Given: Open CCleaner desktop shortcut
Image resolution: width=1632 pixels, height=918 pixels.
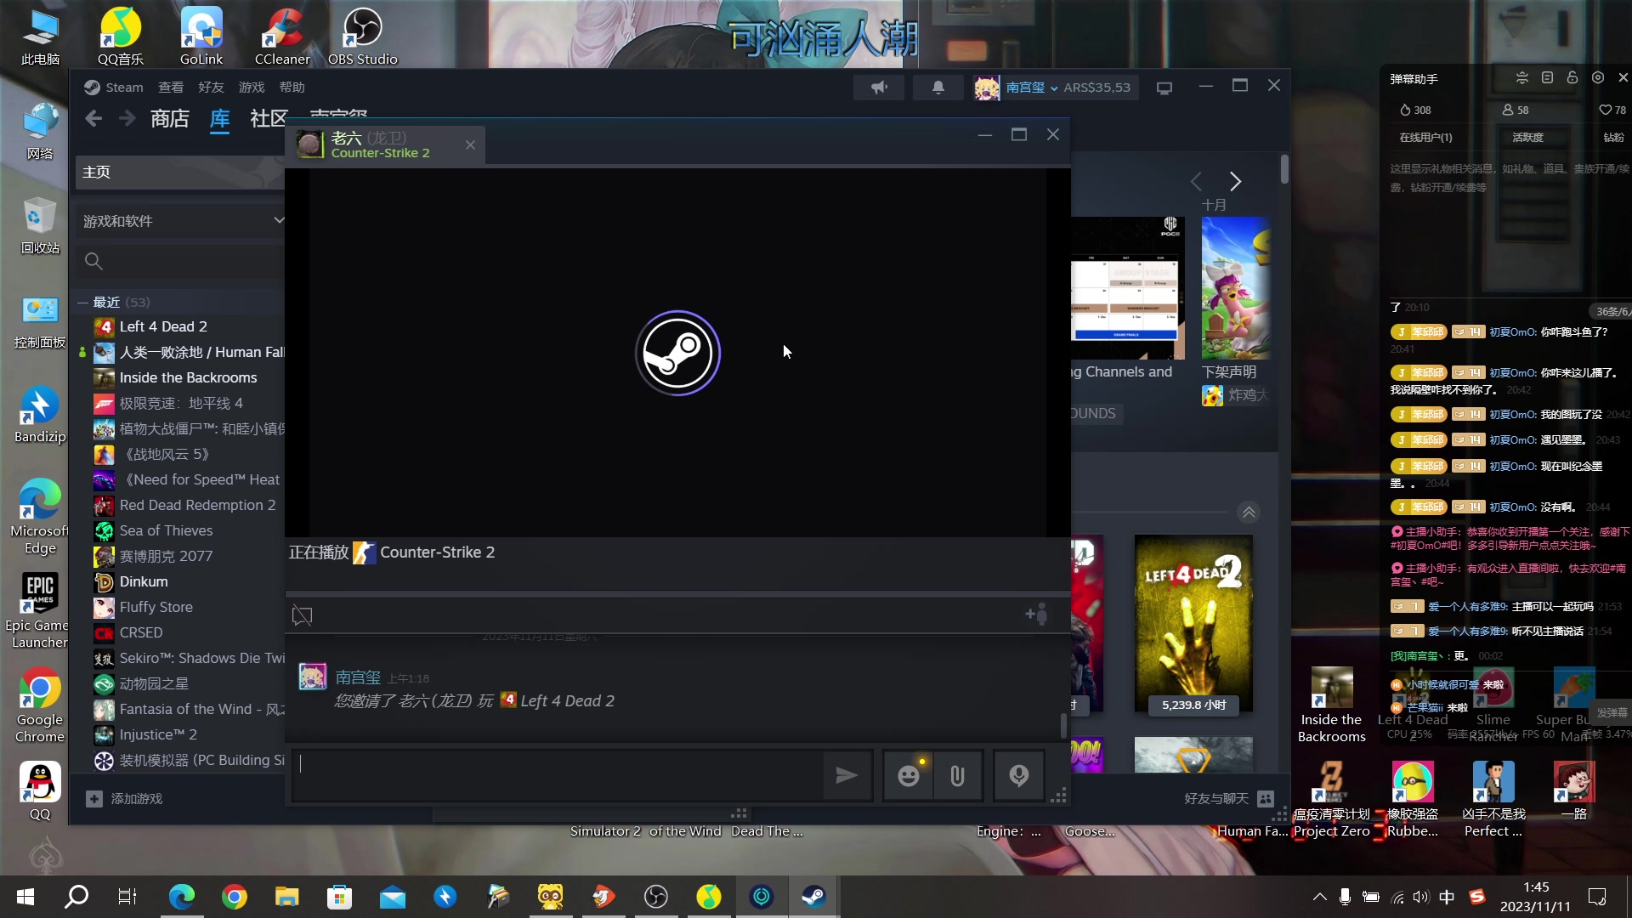Looking at the screenshot, I should point(282,36).
